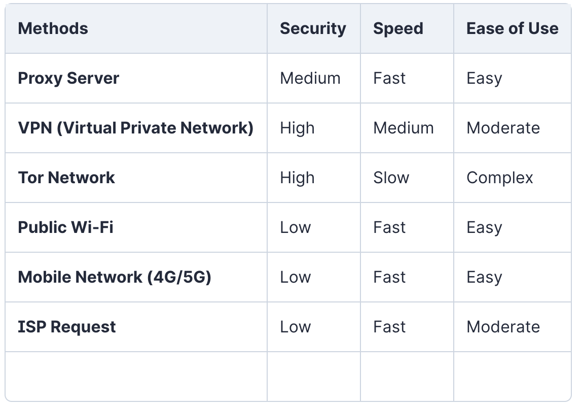Click the Tor Network row label
The height and width of the screenshot is (407, 582).
[x=66, y=178]
